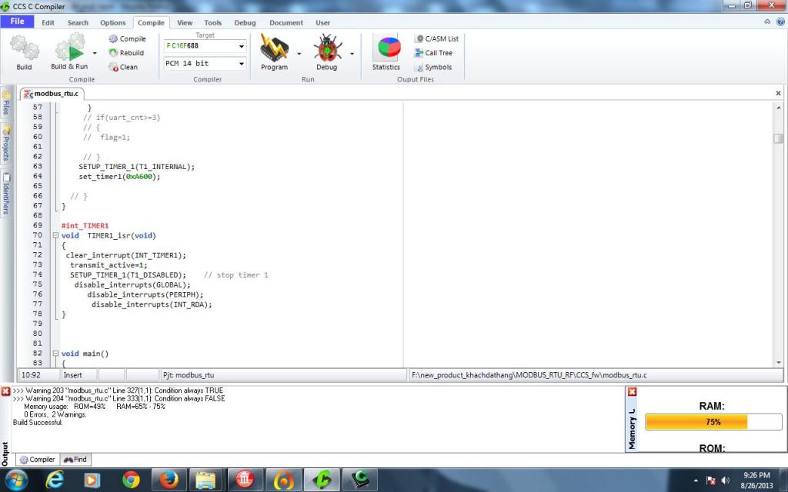Open the Target chip dropdown
Screen dimensions: 788x492
241,46
